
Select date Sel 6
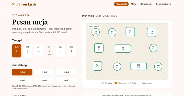coord(60,51)
